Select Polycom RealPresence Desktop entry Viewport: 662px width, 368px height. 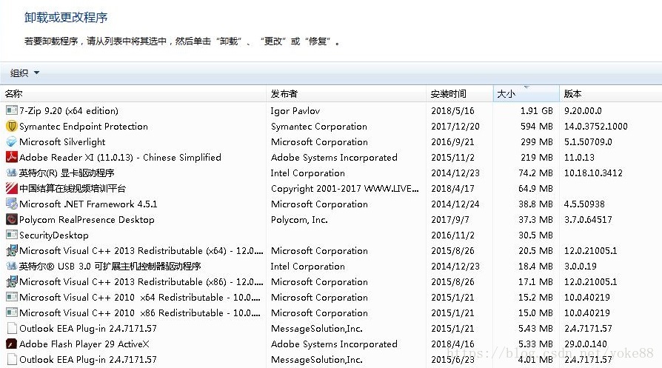click(87, 219)
